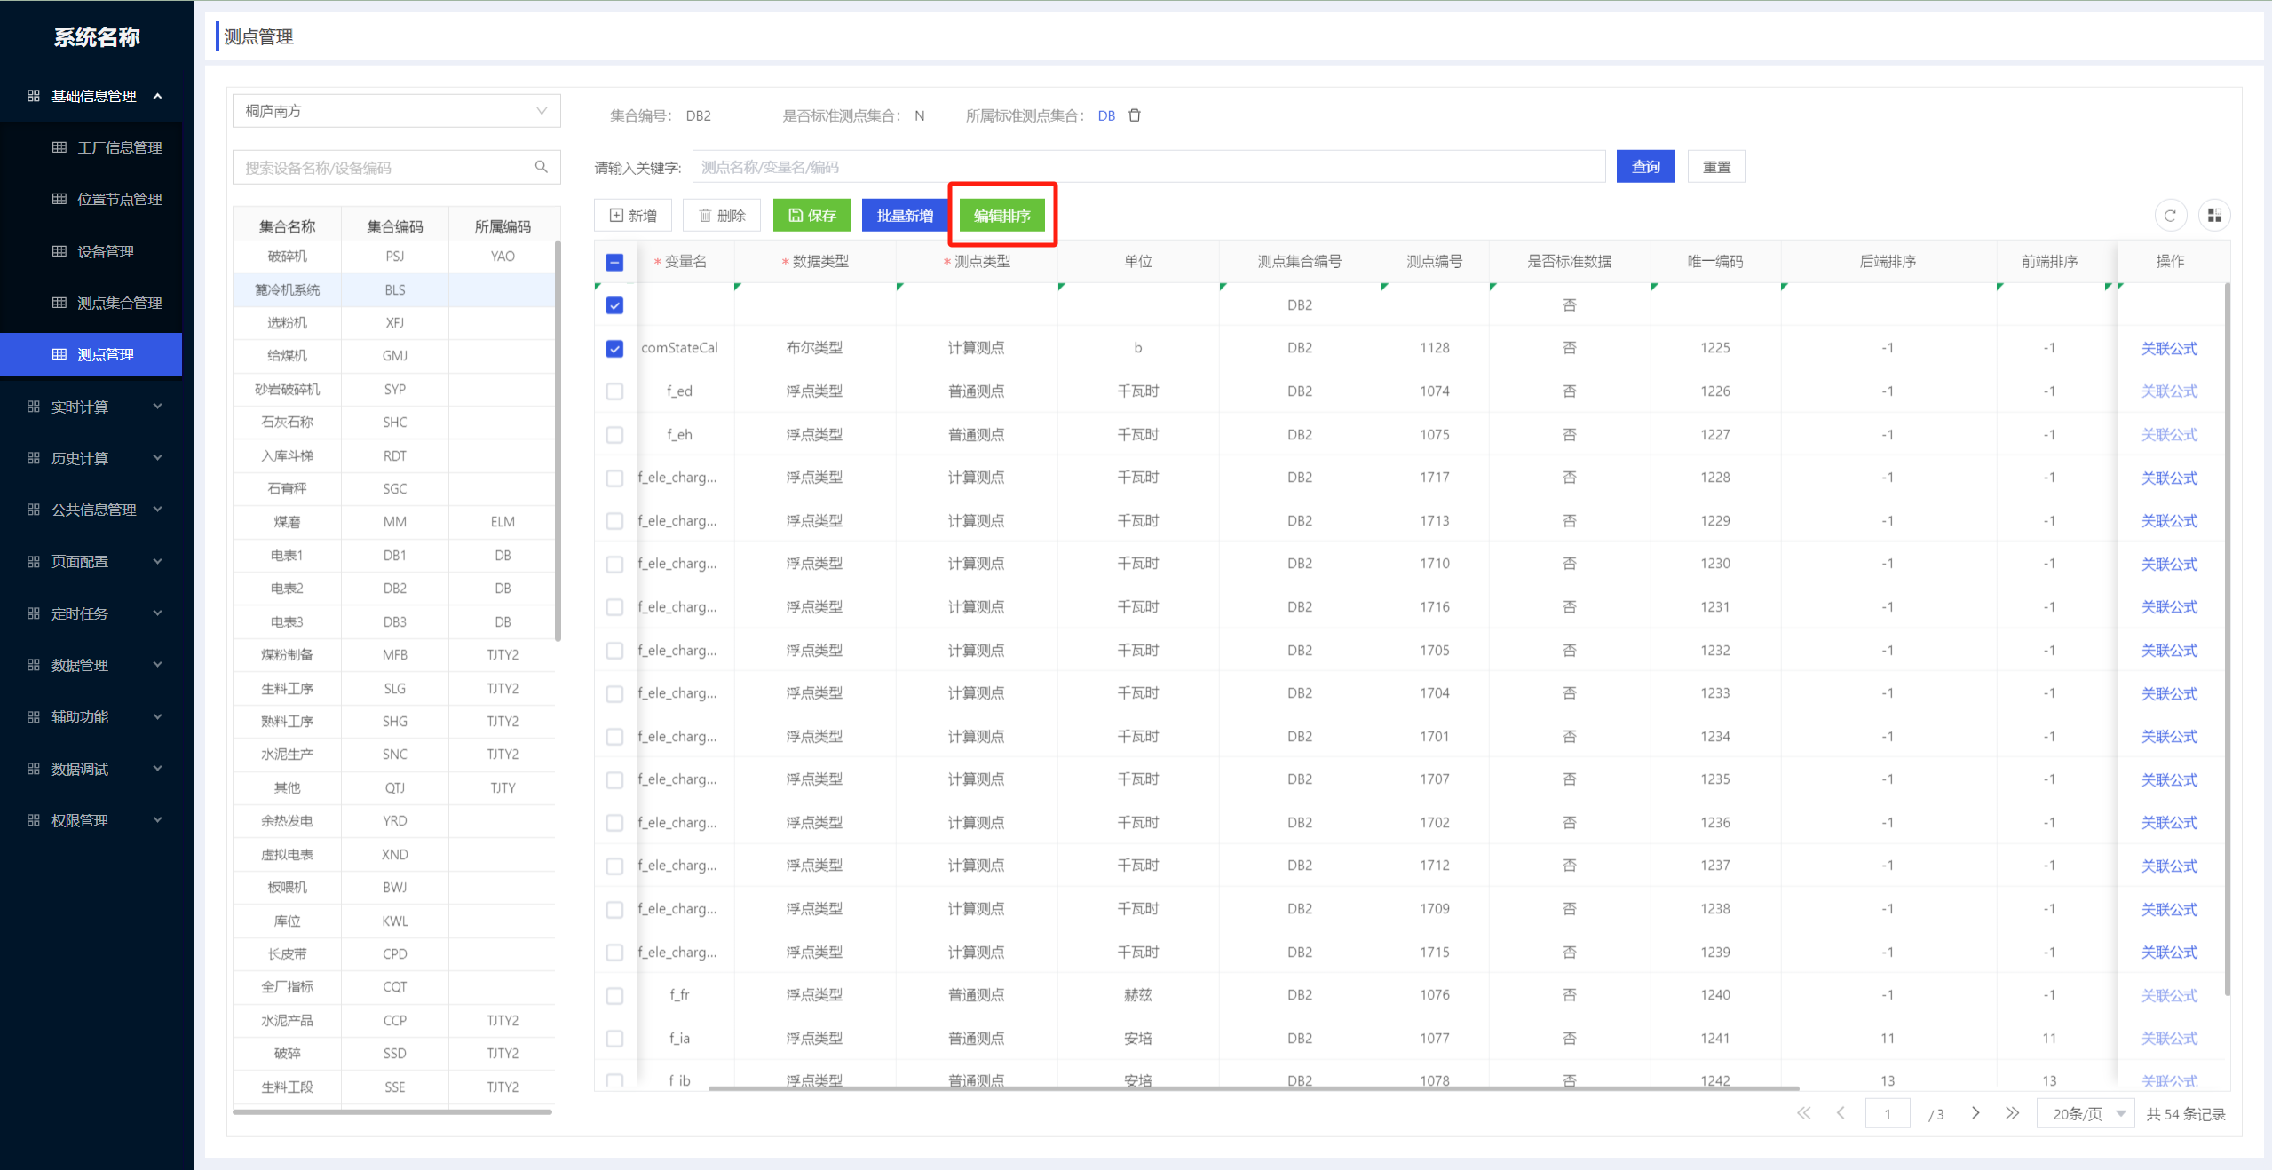Select the checkbox for unique code 1228
The height and width of the screenshot is (1170, 2272).
point(614,478)
